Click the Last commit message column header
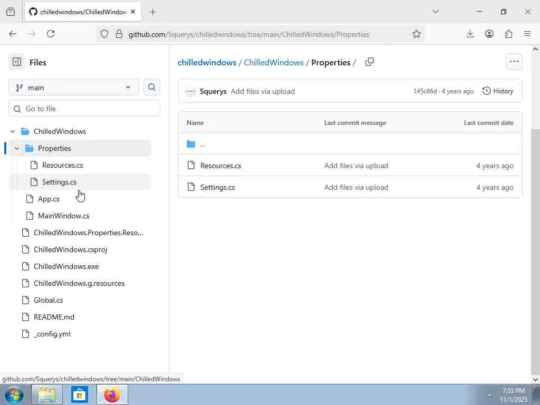This screenshot has height=405, width=540. tap(355, 122)
